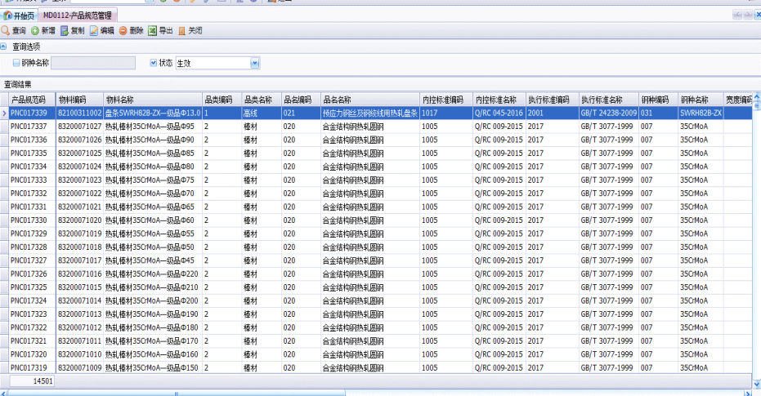Click cell 热轧棒材35CrMoA—级品Φ150
761x396 pixels.
[x=151, y=368]
